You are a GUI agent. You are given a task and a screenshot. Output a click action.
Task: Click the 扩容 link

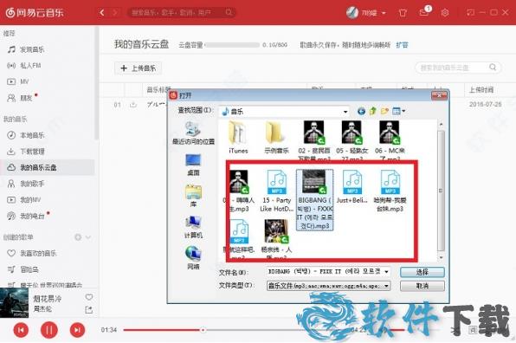(402, 45)
